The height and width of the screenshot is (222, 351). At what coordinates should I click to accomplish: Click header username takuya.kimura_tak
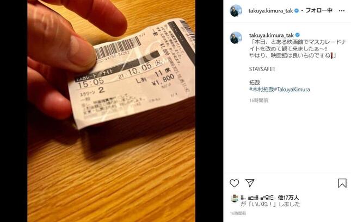[270, 11]
